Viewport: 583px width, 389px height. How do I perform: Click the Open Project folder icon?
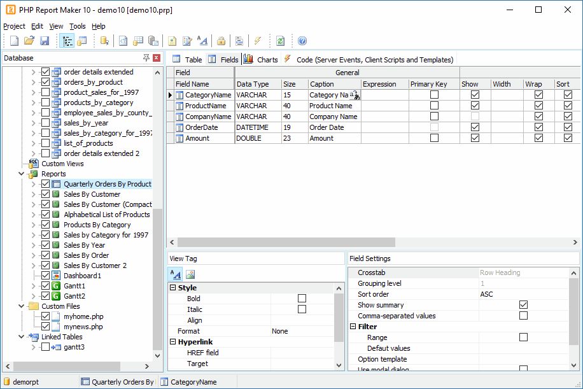click(x=29, y=41)
